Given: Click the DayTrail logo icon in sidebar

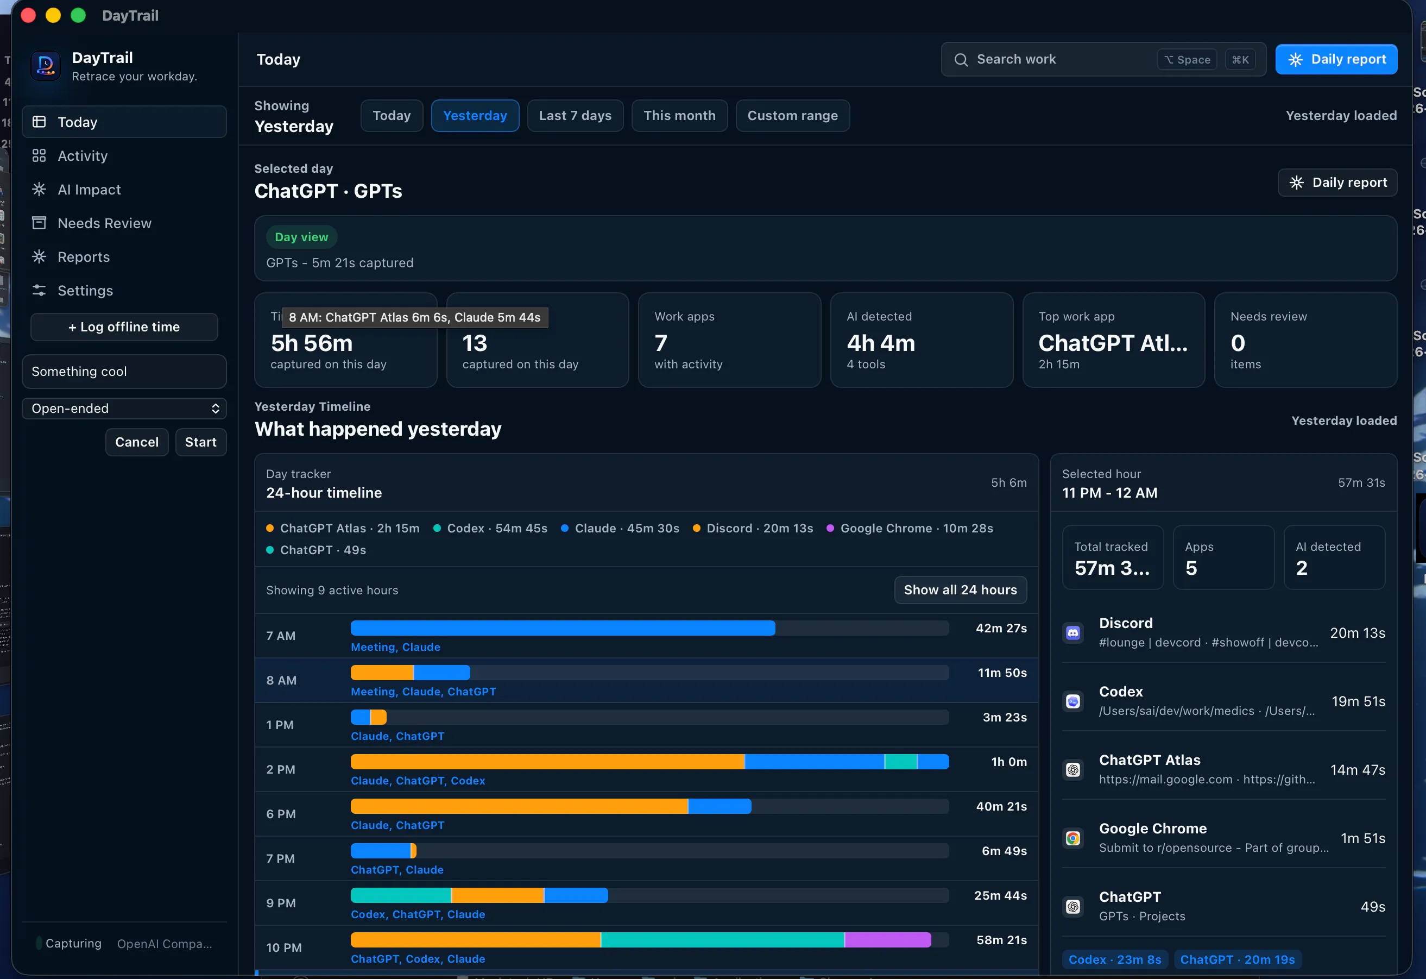Looking at the screenshot, I should (x=46, y=66).
